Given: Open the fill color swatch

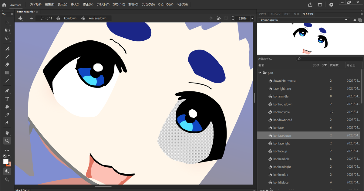Looking at the screenshot, I should point(5,162).
